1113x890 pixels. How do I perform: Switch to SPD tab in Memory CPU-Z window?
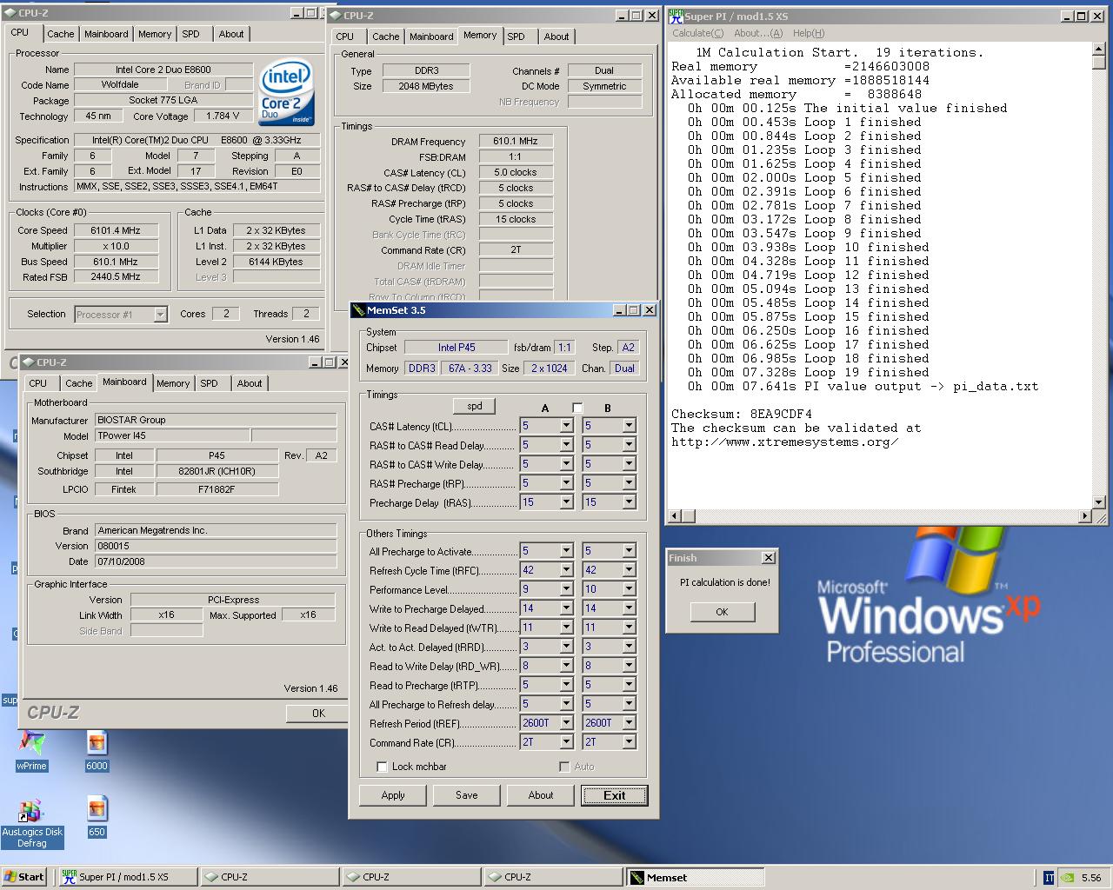[517, 37]
